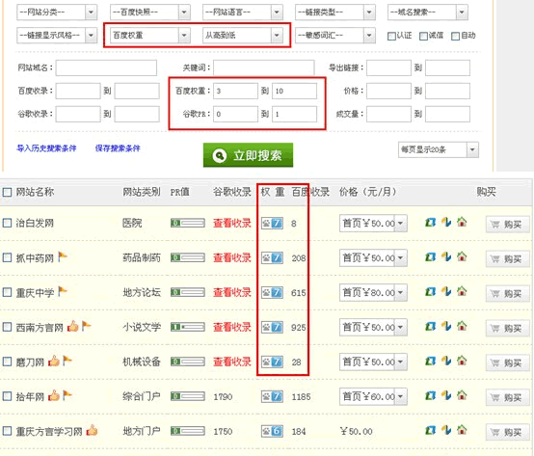
Task: Click the Baidu weight badge for 重庆方言学习网
Action: (x=272, y=431)
